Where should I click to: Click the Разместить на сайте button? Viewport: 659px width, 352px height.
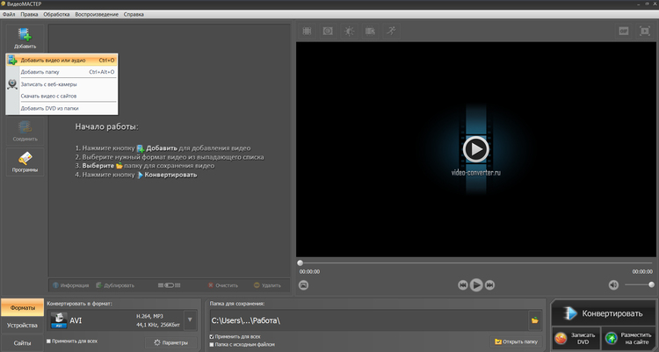(x=628, y=338)
